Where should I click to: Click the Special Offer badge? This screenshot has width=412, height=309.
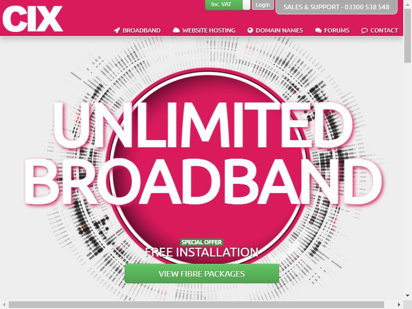(x=201, y=242)
